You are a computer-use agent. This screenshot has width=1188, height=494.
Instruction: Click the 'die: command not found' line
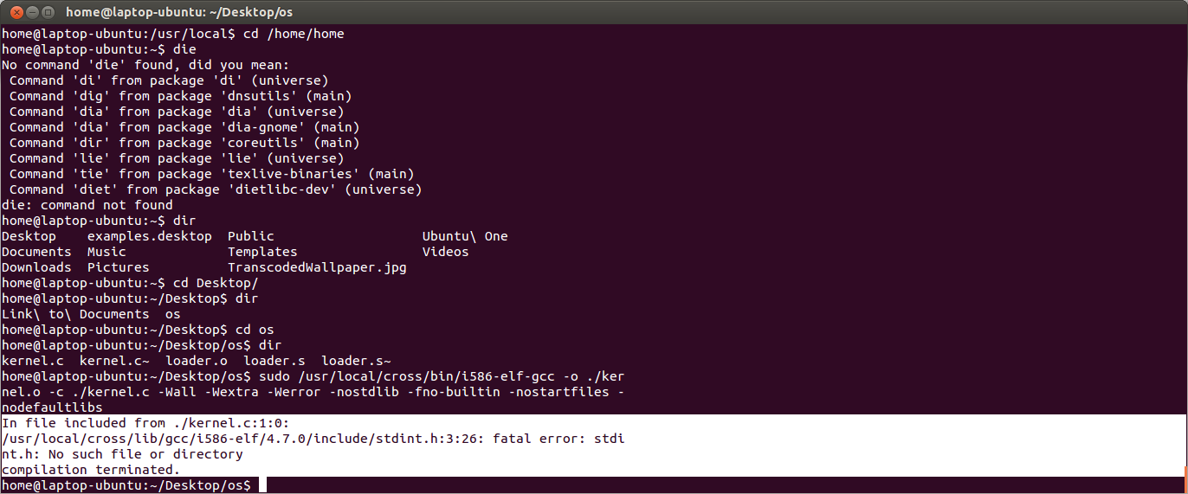click(87, 205)
